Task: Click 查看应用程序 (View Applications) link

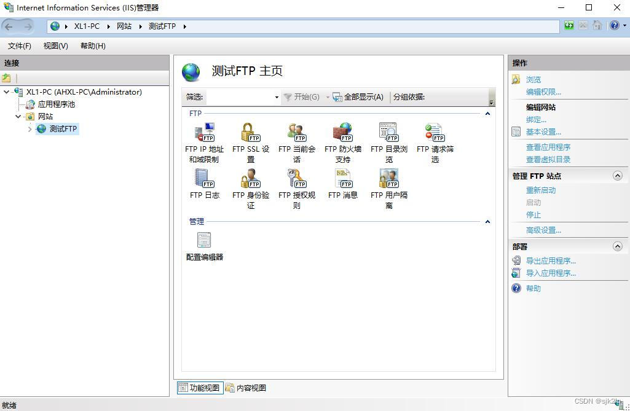Action: point(548,147)
